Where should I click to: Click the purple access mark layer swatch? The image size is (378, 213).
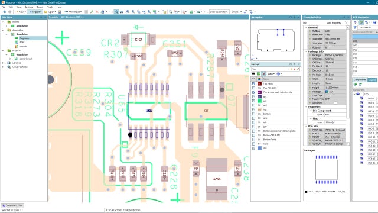(x=259, y=92)
